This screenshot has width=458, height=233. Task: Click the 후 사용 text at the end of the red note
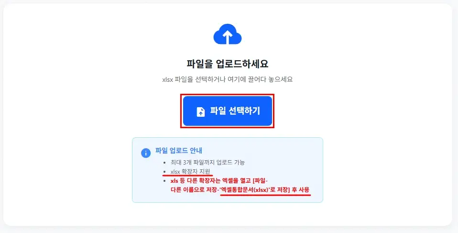[x=300, y=190]
